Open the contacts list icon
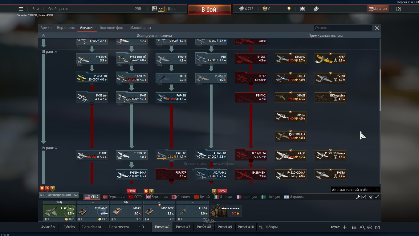Image resolution: width=419 pixels, height=236 pixels. pyautogui.click(x=354, y=227)
